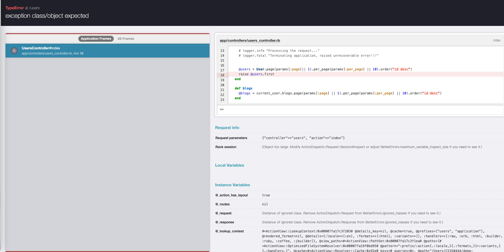Click the circular A frame icon
Viewport: 504px width, 252px height.
click(14, 51)
